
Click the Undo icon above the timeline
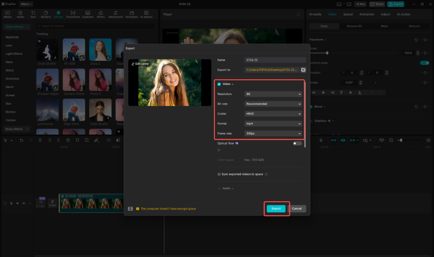(22, 140)
